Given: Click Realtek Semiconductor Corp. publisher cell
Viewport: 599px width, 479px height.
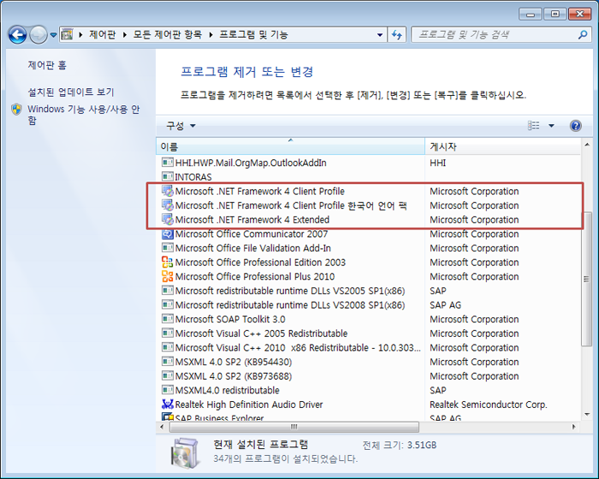Looking at the screenshot, I should pos(489,404).
